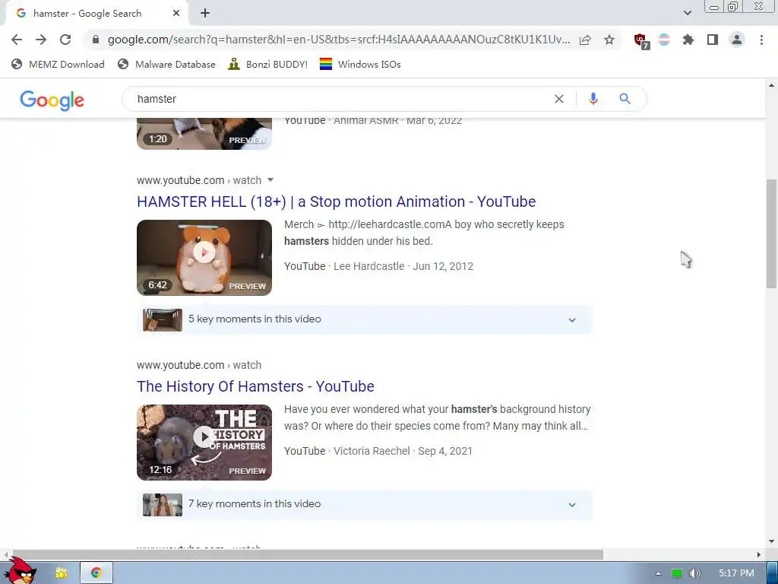Image resolution: width=778 pixels, height=584 pixels.
Task: Open the Extensions puzzle piece menu
Action: point(688,40)
